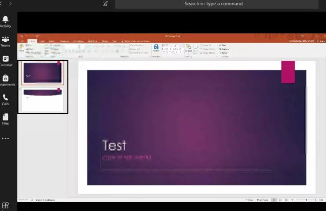
Task: Open the Shape Effects dropdown
Action: [x=207, y=53]
